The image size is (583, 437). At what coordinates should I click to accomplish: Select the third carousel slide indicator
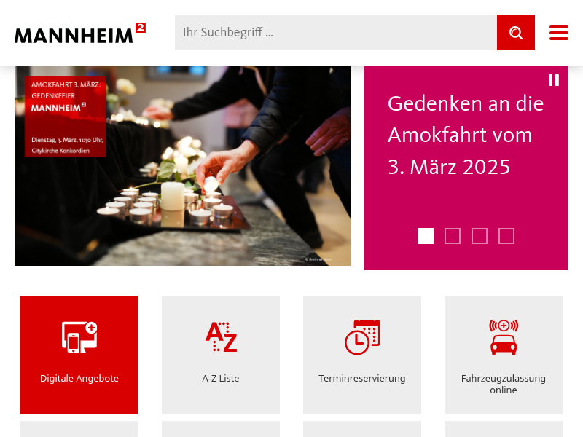tap(480, 236)
